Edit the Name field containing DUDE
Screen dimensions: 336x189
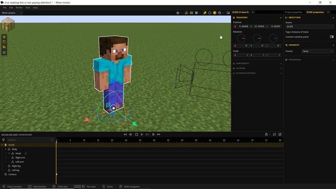[309, 27]
